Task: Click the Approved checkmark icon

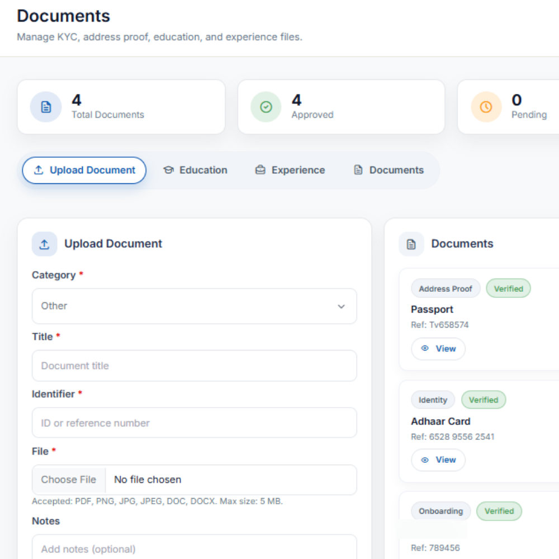Action: pyautogui.click(x=266, y=107)
